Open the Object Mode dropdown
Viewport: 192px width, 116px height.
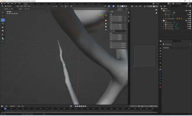(10, 6)
